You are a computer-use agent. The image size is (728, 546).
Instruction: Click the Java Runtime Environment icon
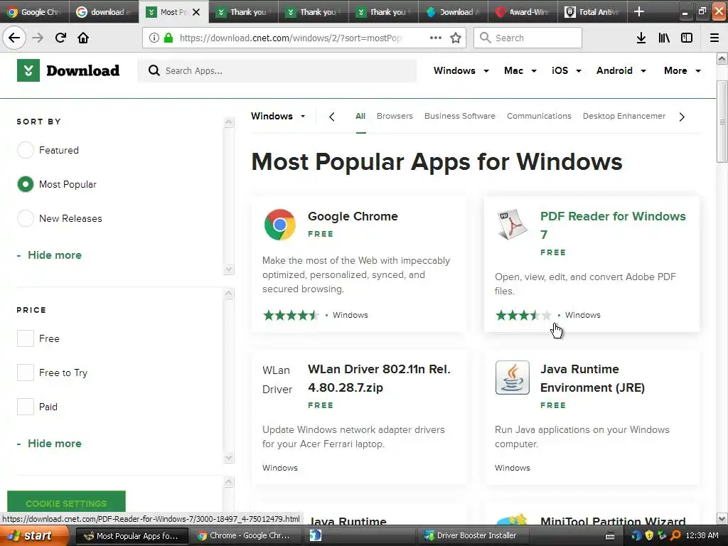point(512,378)
